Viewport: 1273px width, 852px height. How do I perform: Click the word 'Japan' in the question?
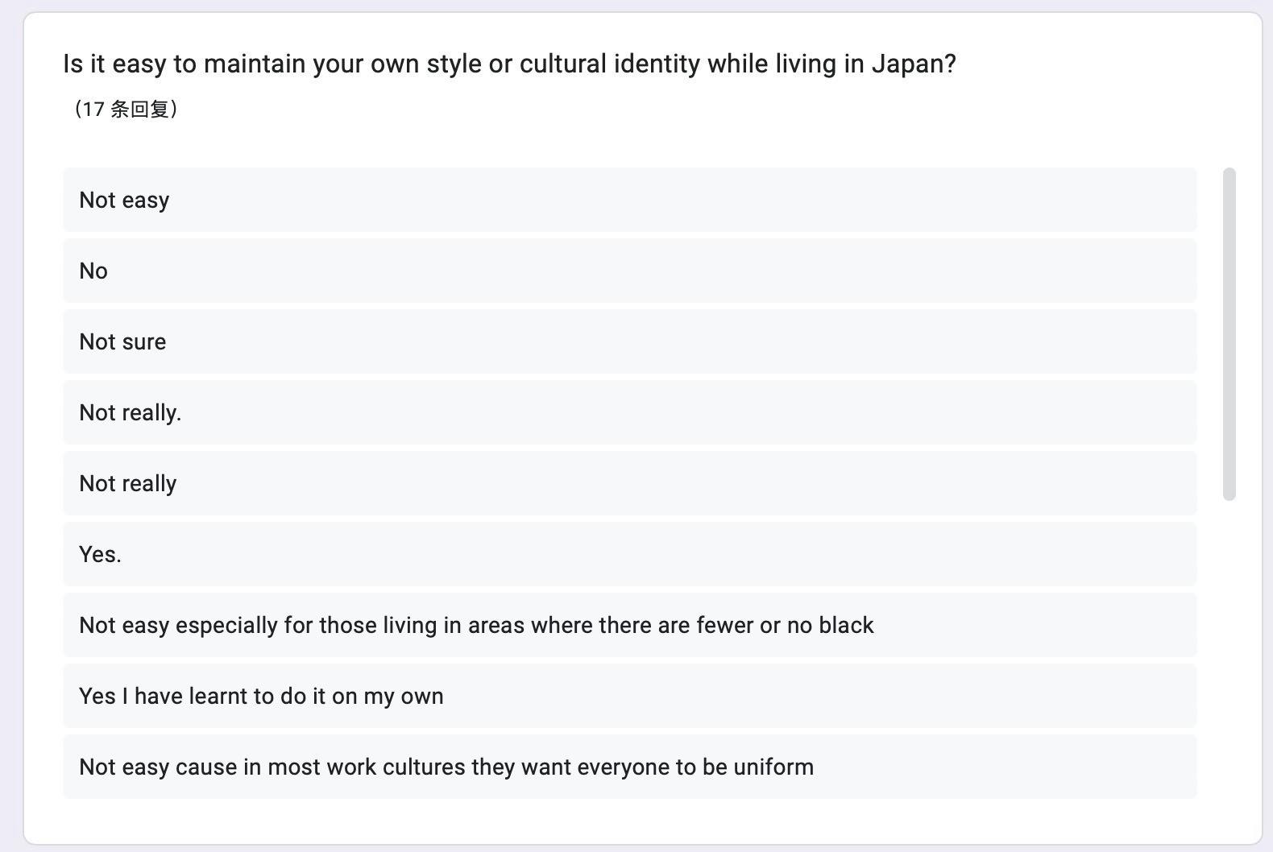pos(911,62)
